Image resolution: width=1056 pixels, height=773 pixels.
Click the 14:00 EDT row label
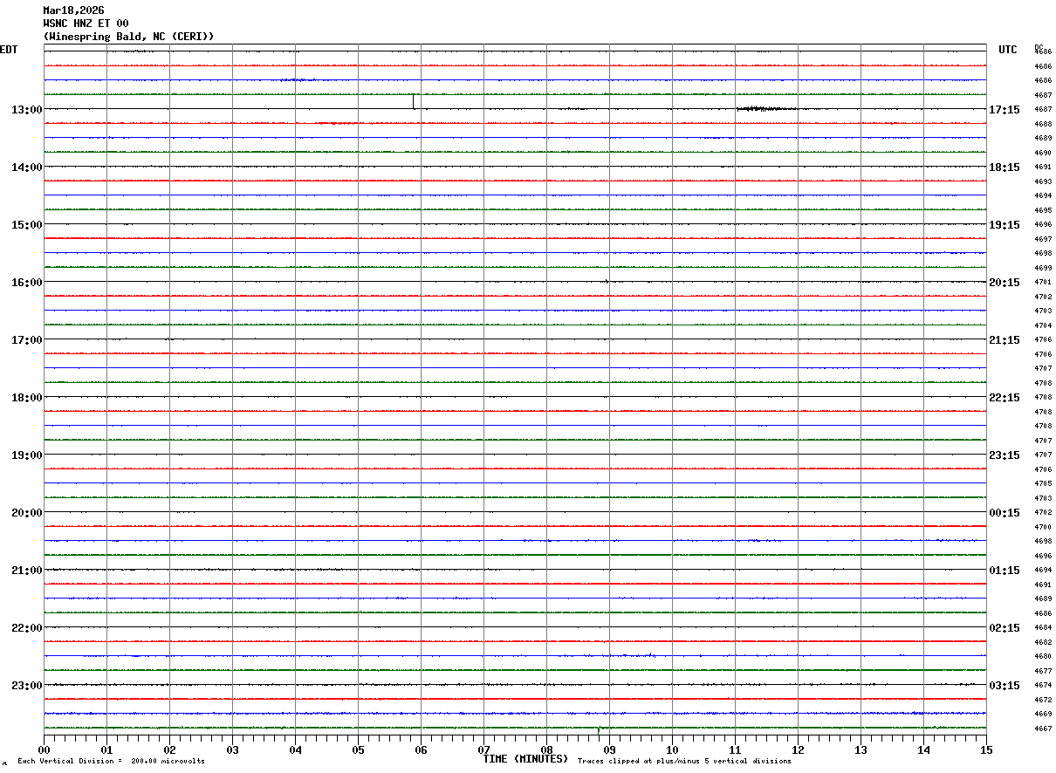[x=27, y=168]
